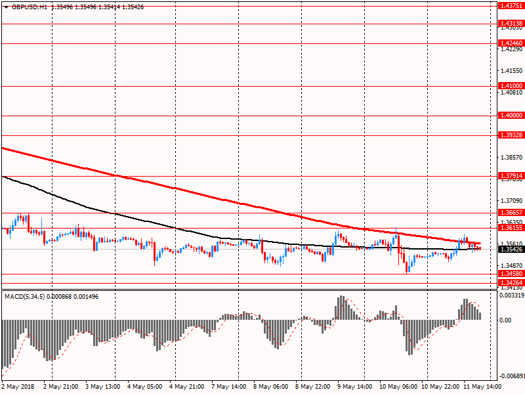Click the 1.42290 price axis value
This screenshot has height=394, width=525.
click(512, 49)
